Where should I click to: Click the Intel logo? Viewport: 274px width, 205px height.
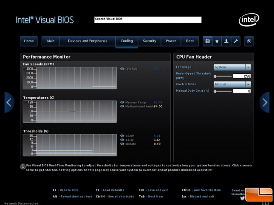249,20
